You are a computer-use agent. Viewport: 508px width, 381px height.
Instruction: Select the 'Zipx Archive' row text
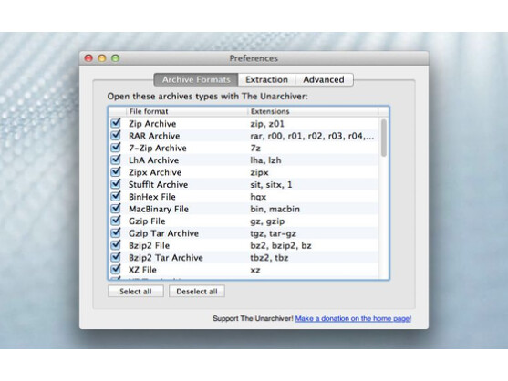[x=155, y=172]
